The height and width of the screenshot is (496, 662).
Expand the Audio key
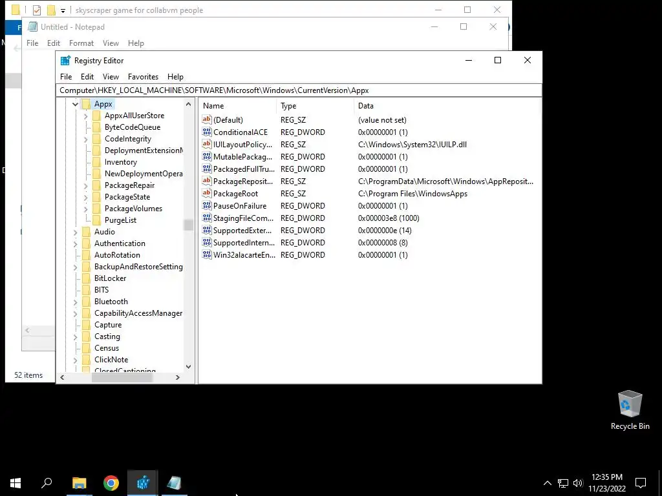tap(75, 232)
